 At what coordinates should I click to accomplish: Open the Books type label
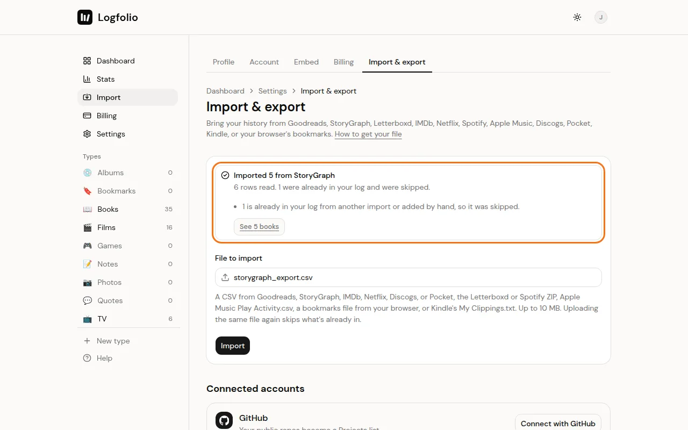108,209
